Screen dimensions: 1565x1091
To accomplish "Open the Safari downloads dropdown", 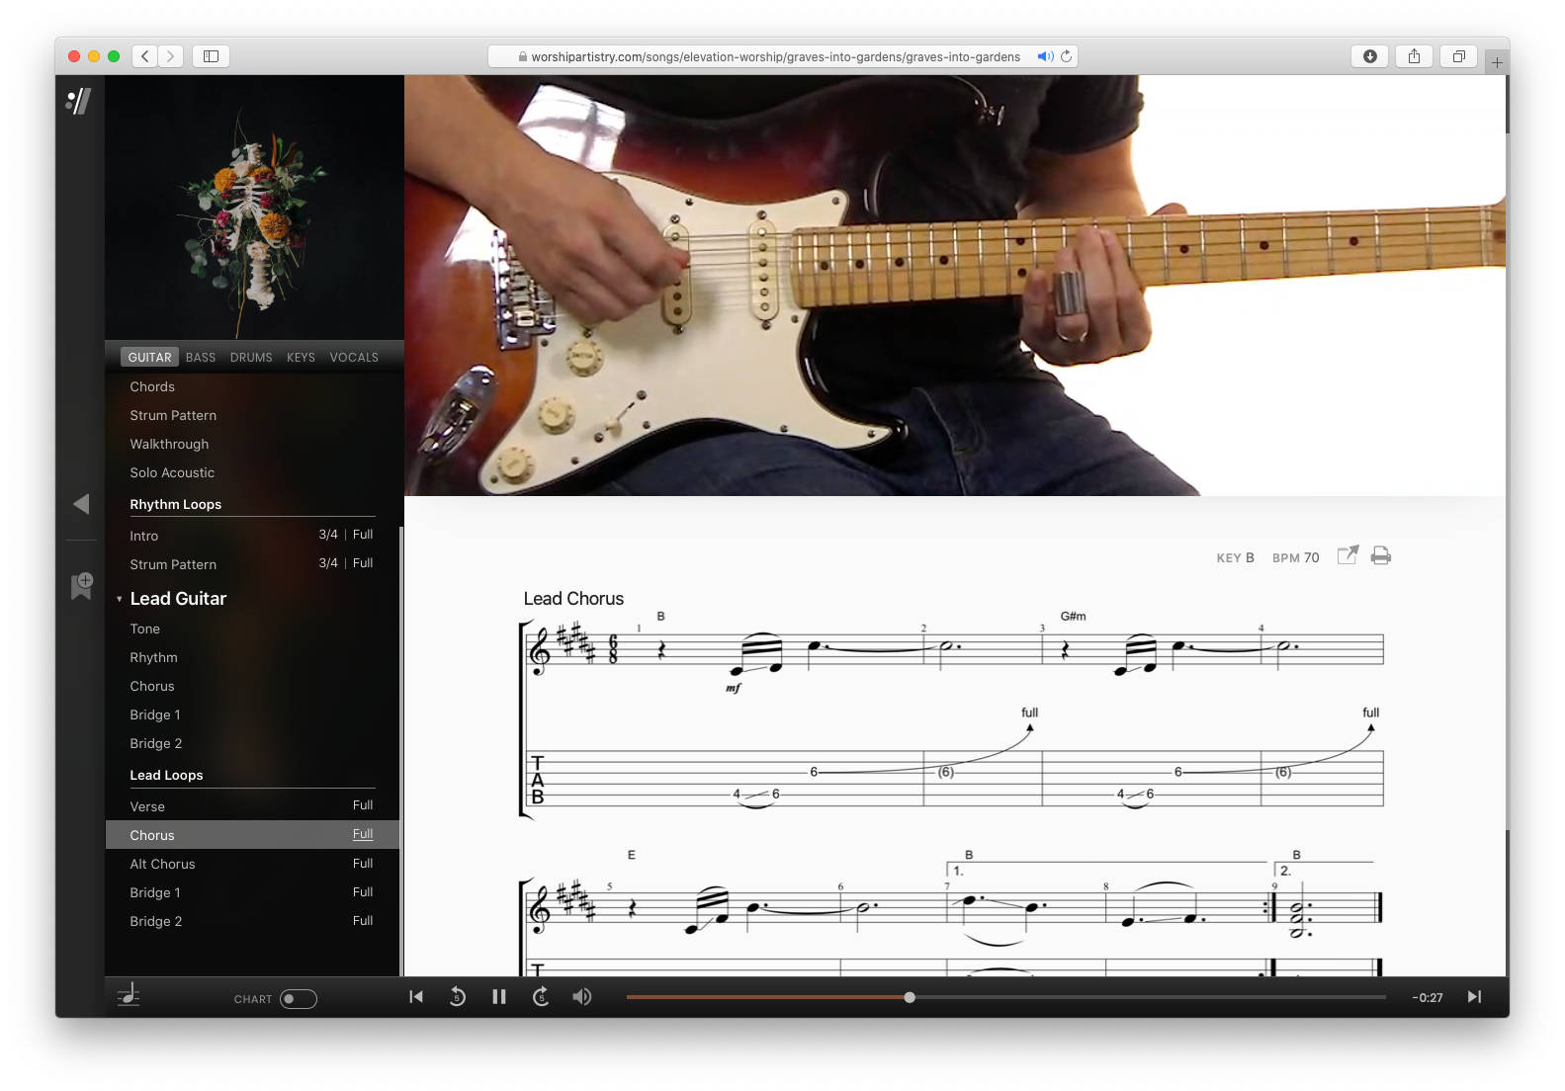I will point(1369,56).
